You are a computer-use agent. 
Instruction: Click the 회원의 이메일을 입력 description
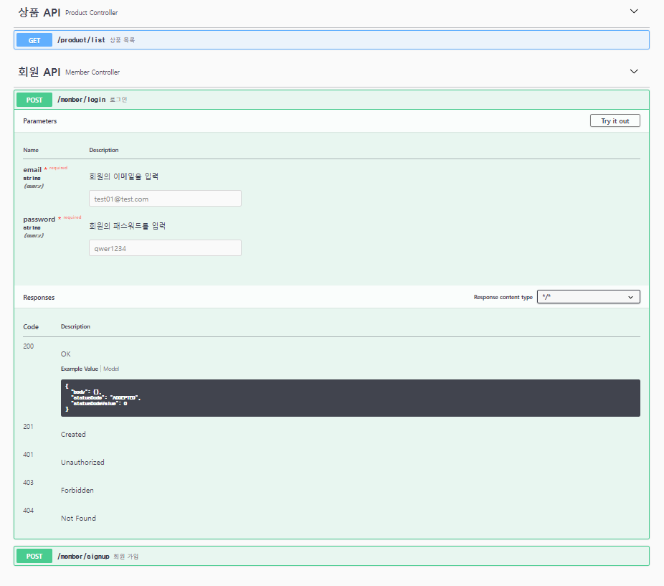[x=123, y=176]
